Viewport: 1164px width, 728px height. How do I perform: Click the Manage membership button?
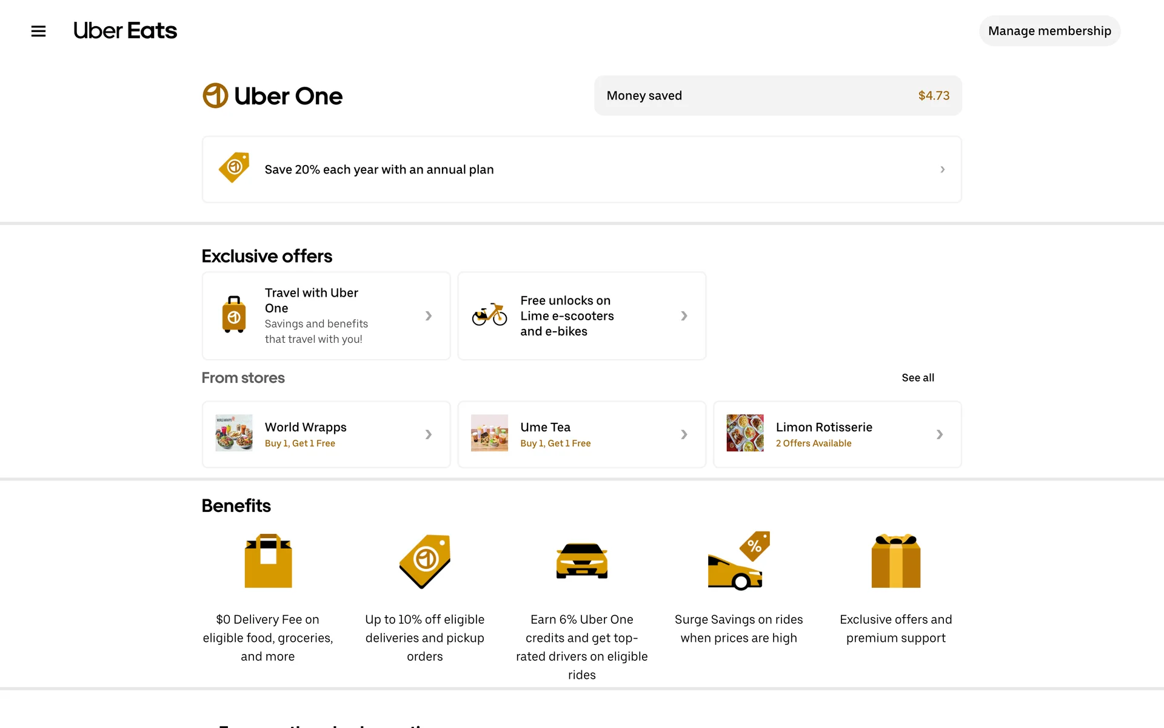pyautogui.click(x=1049, y=31)
